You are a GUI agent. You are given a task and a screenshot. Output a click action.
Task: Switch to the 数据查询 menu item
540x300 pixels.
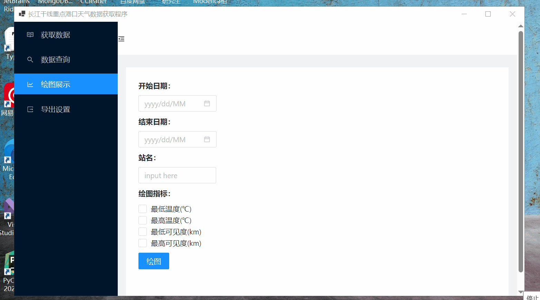coord(55,59)
